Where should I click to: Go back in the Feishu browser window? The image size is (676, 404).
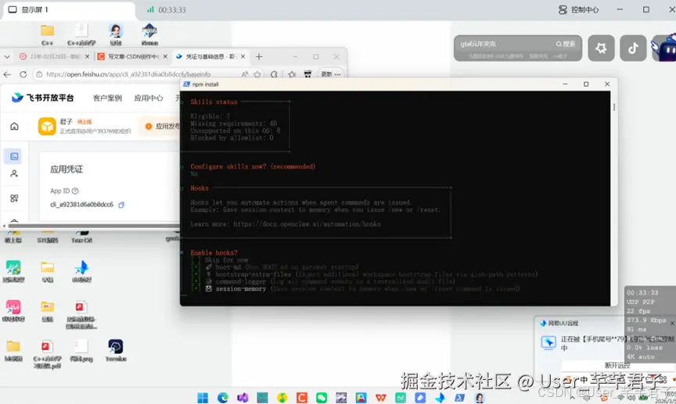(x=7, y=74)
